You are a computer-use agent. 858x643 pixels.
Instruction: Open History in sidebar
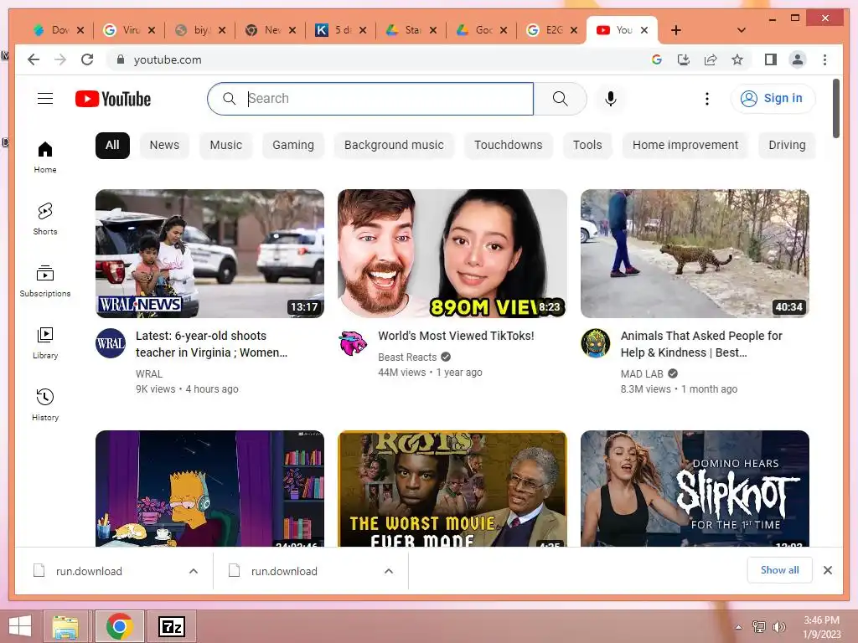click(x=45, y=404)
